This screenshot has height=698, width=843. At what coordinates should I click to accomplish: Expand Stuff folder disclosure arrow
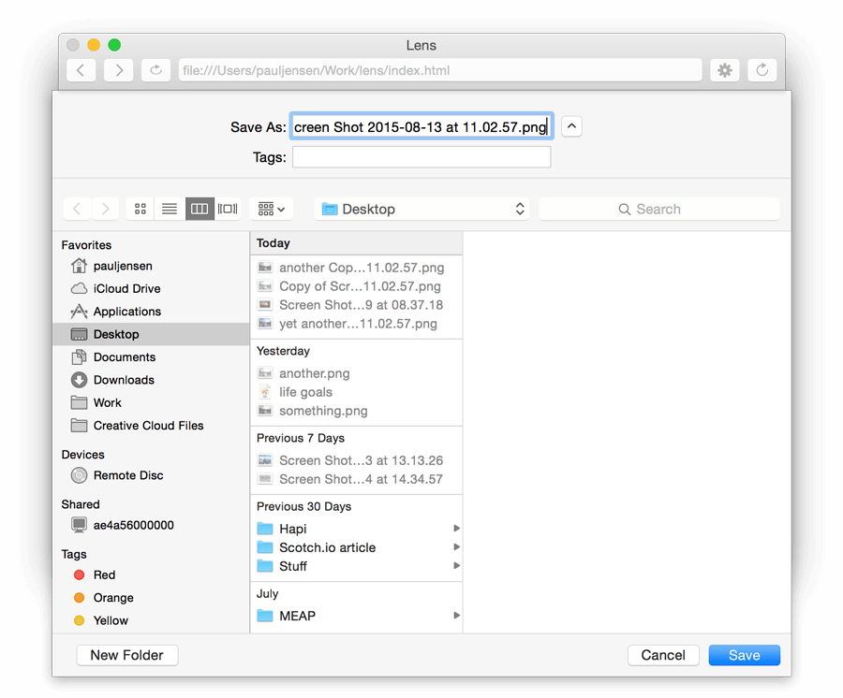pos(456,566)
